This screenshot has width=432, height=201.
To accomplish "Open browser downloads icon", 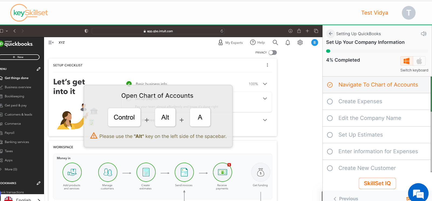I will pyautogui.click(x=291, y=31).
